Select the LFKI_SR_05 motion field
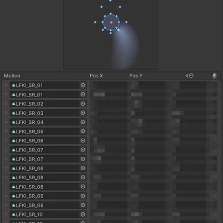223x223 pixels. click(48, 131)
